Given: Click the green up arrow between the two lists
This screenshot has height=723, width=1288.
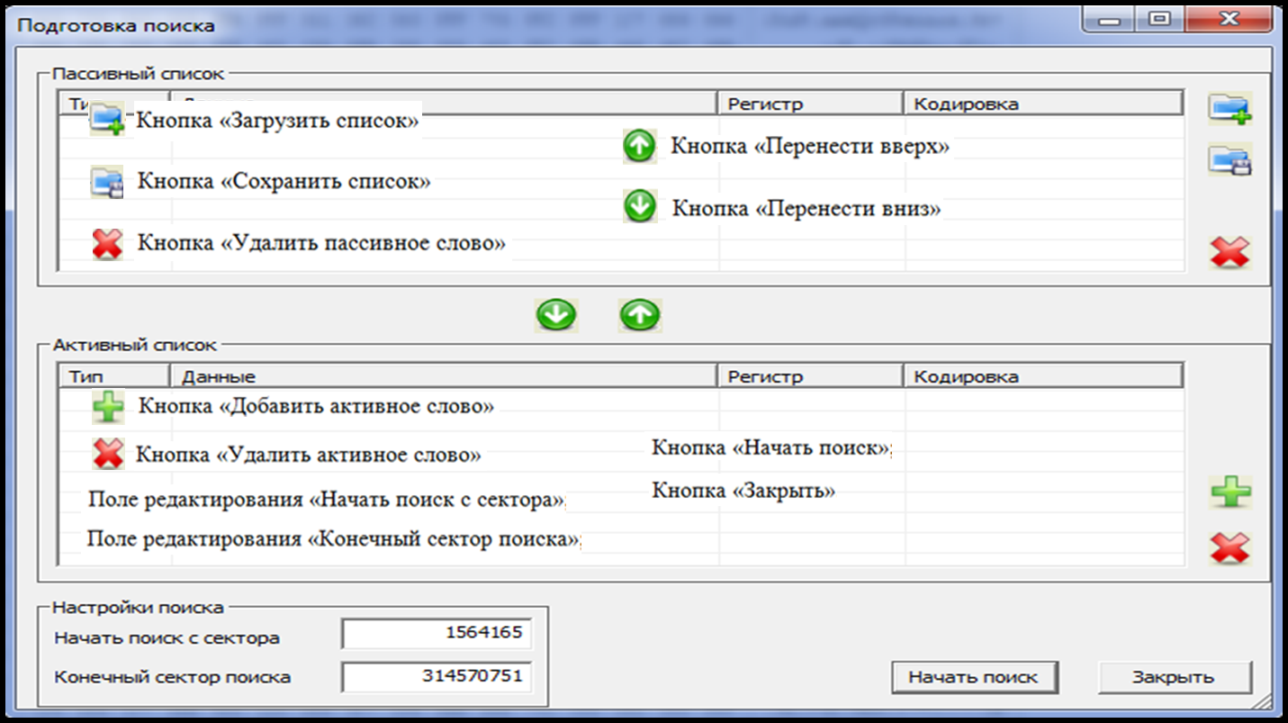Looking at the screenshot, I should click(639, 315).
